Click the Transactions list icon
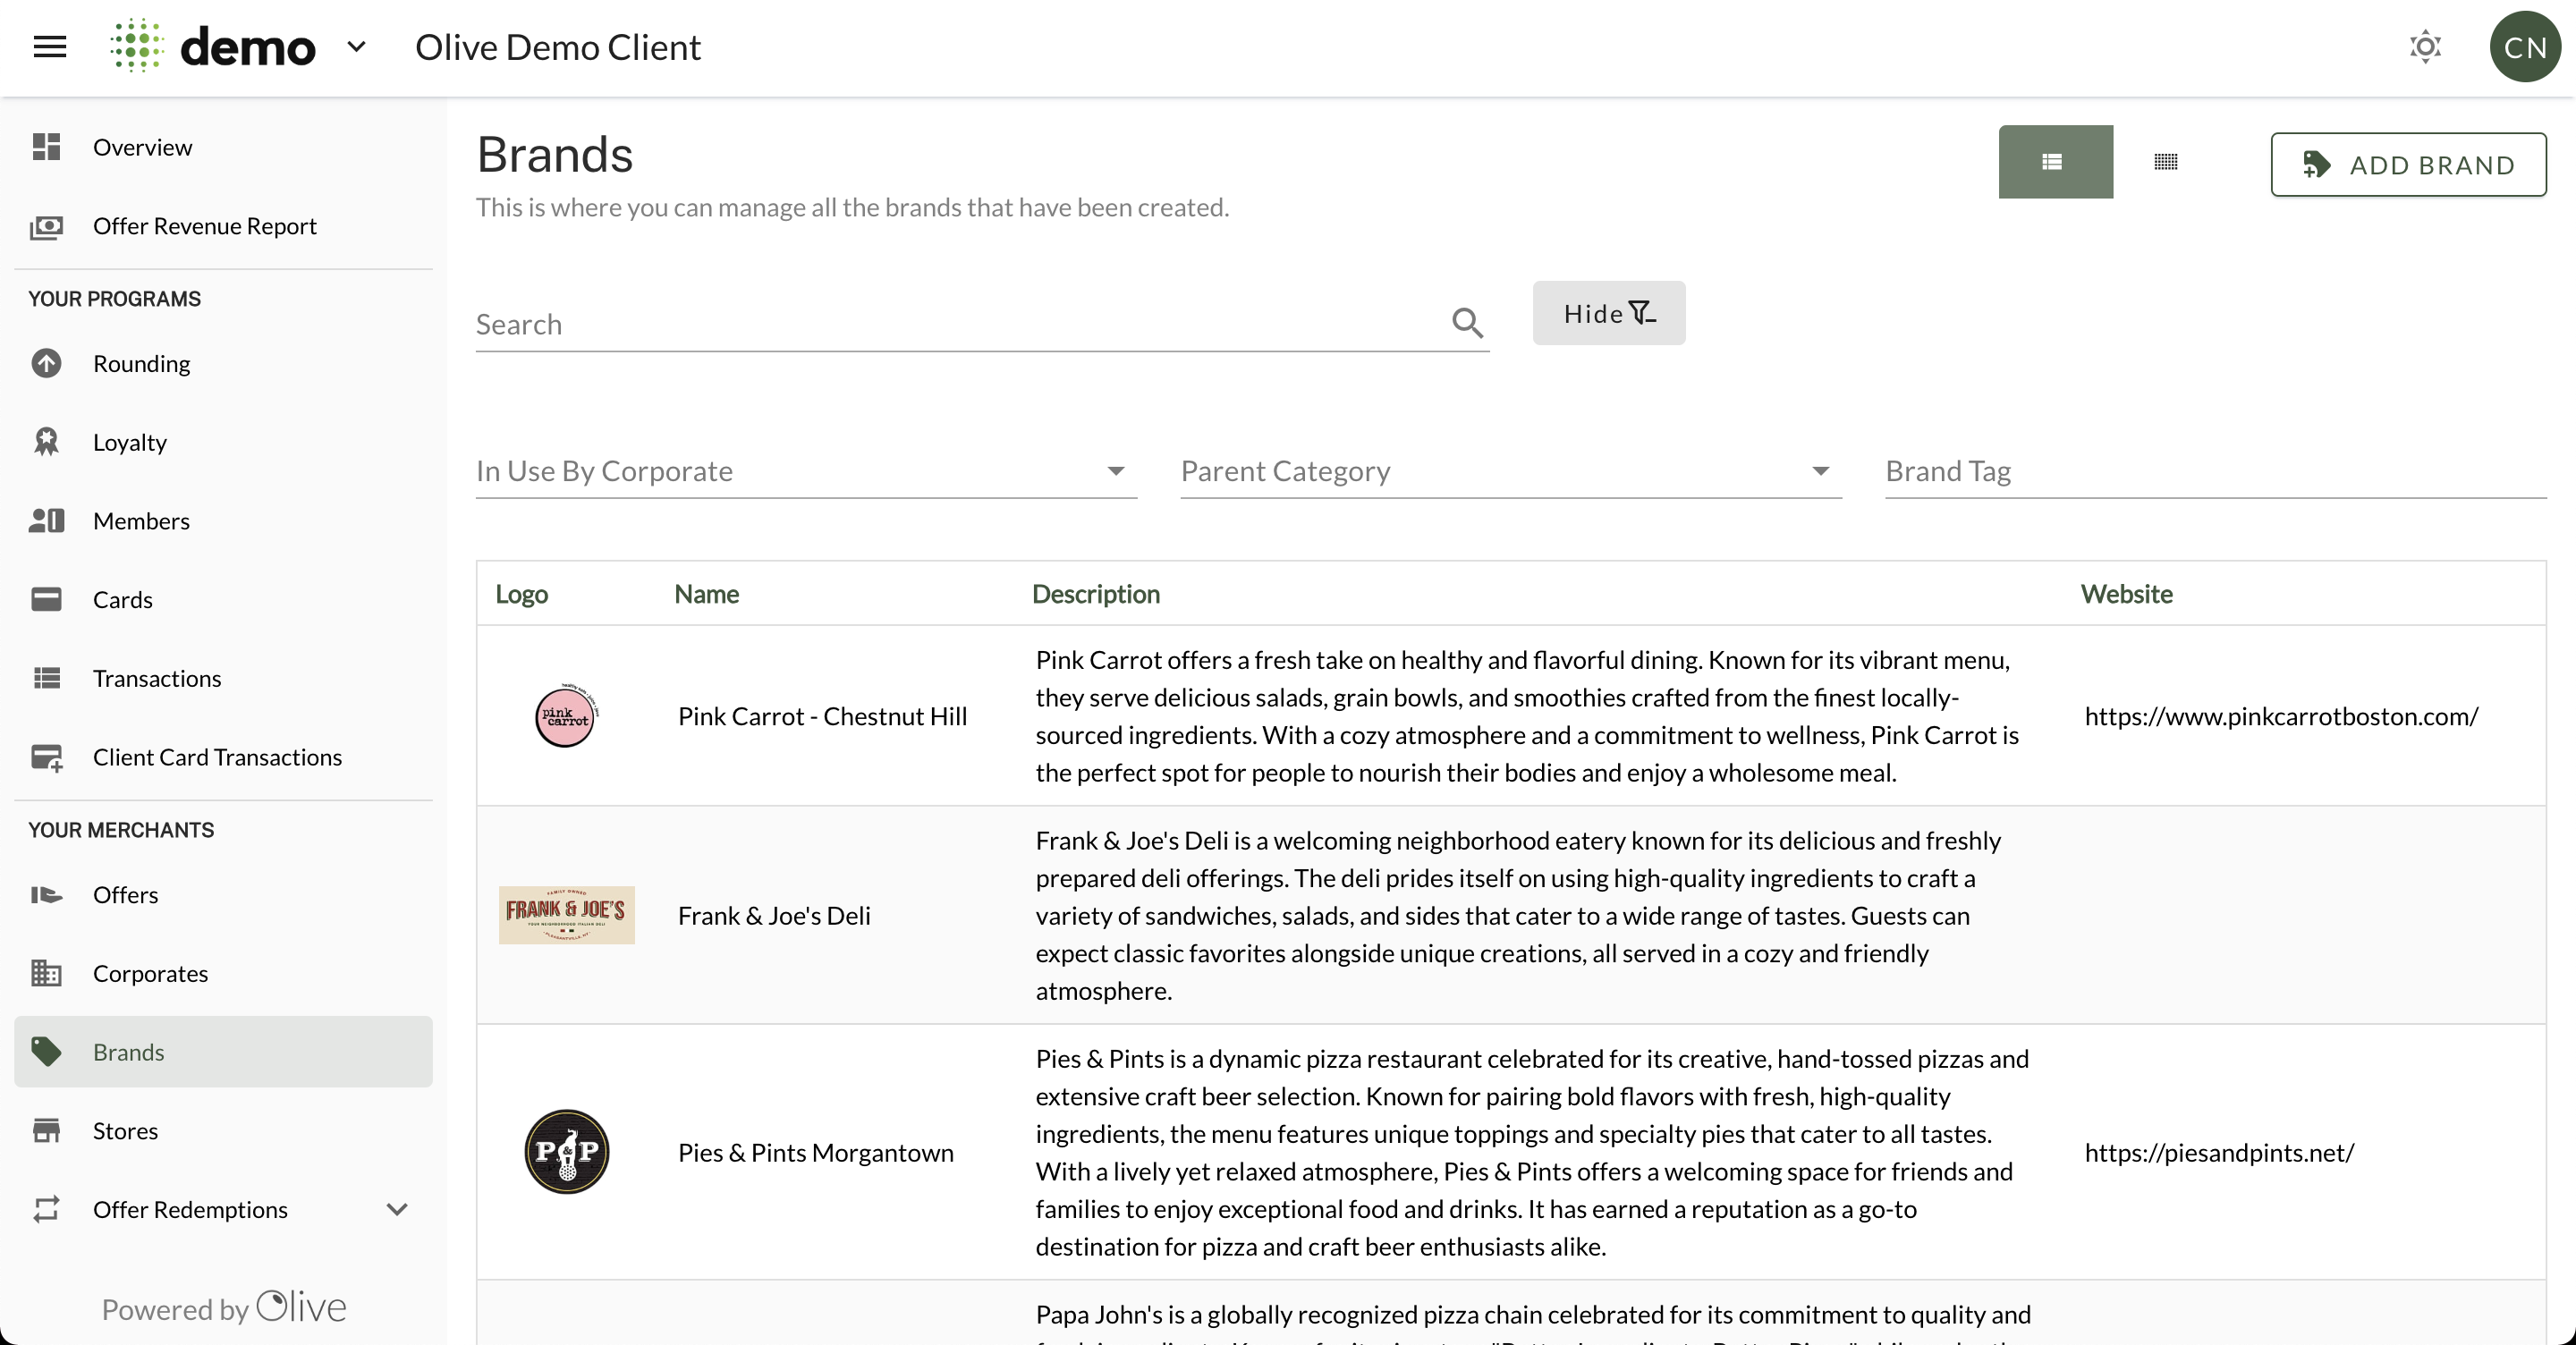The image size is (2576, 1345). click(46, 679)
